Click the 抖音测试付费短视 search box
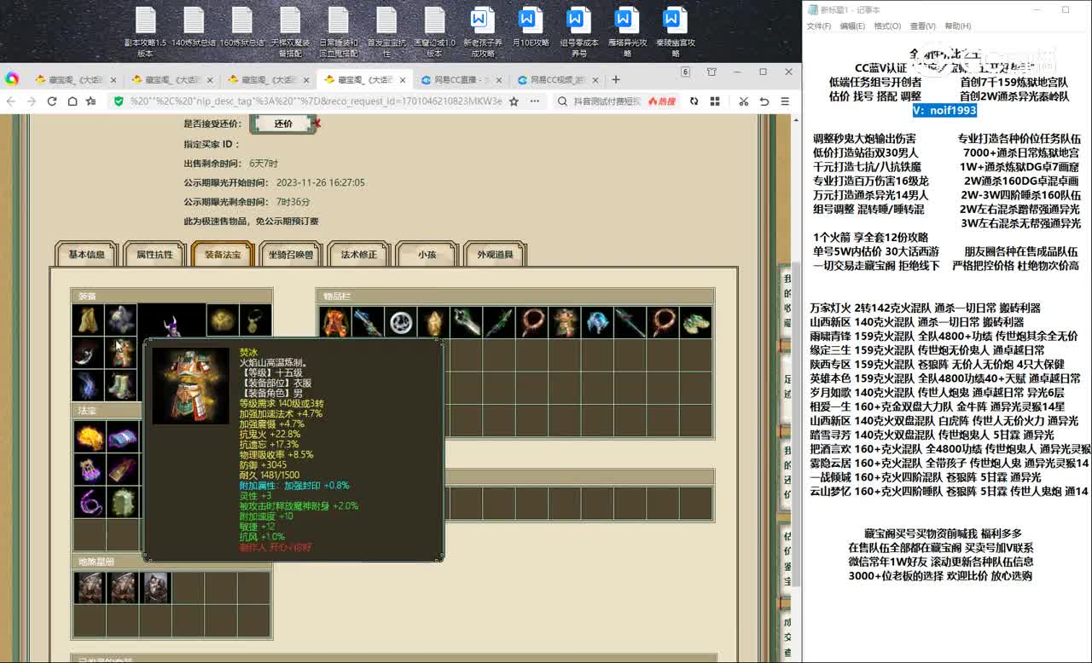1092x663 pixels. tap(607, 101)
